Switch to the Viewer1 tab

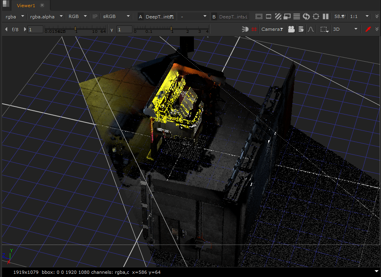(26, 6)
